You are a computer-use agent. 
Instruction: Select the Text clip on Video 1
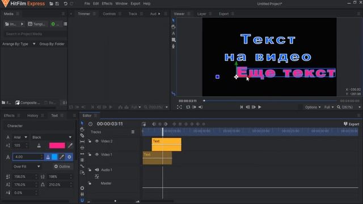157,158
